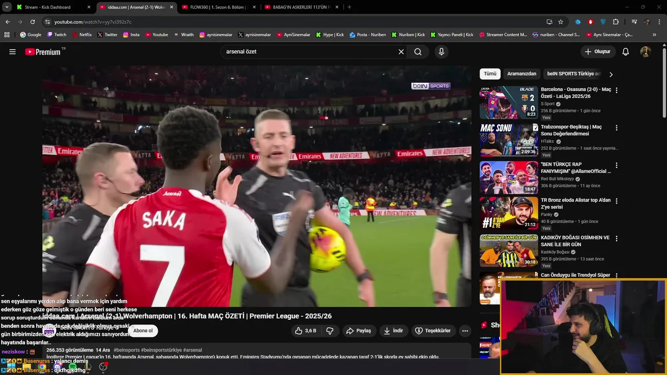Click the Chrome address bar URL
667x375 pixels.
93,22
